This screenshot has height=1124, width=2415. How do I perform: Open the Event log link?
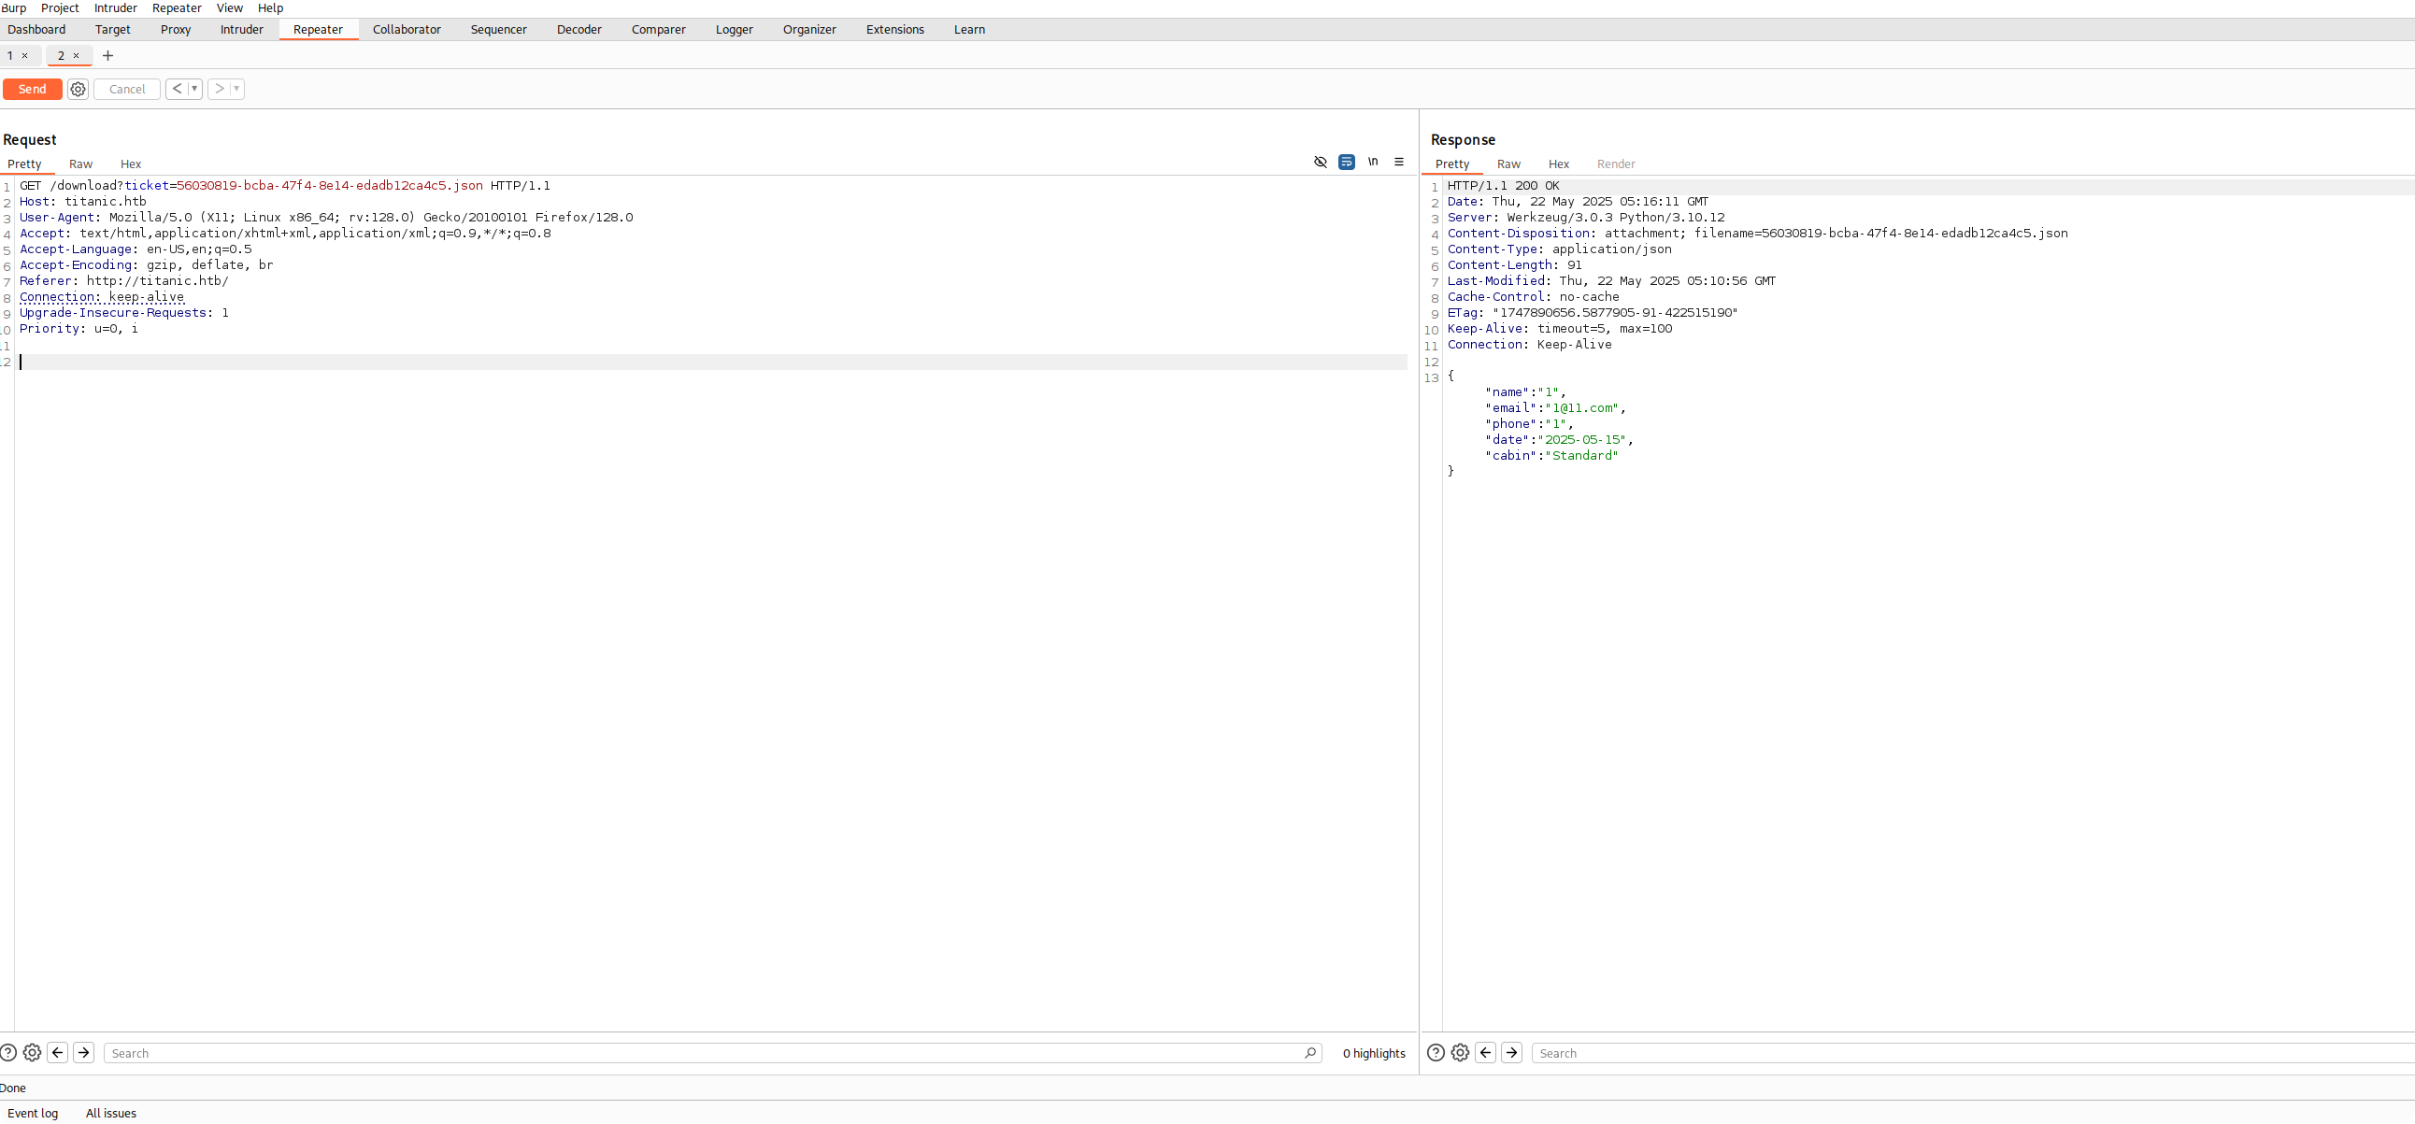(33, 1114)
